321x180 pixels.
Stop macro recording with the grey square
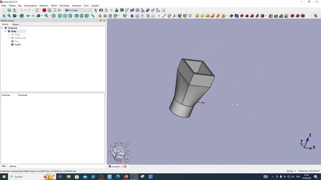(49, 10)
